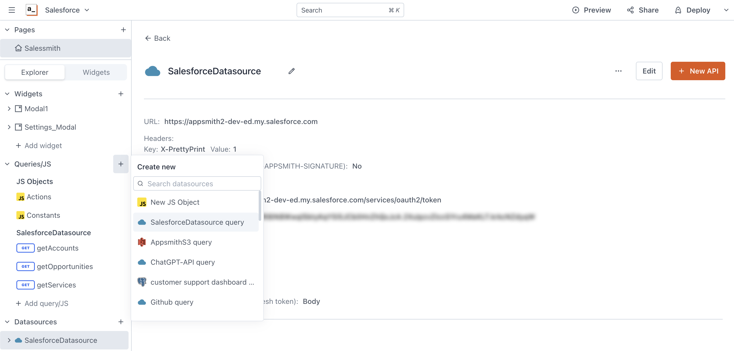Switch to the Widgets tab
This screenshot has width=734, height=351.
click(x=96, y=73)
